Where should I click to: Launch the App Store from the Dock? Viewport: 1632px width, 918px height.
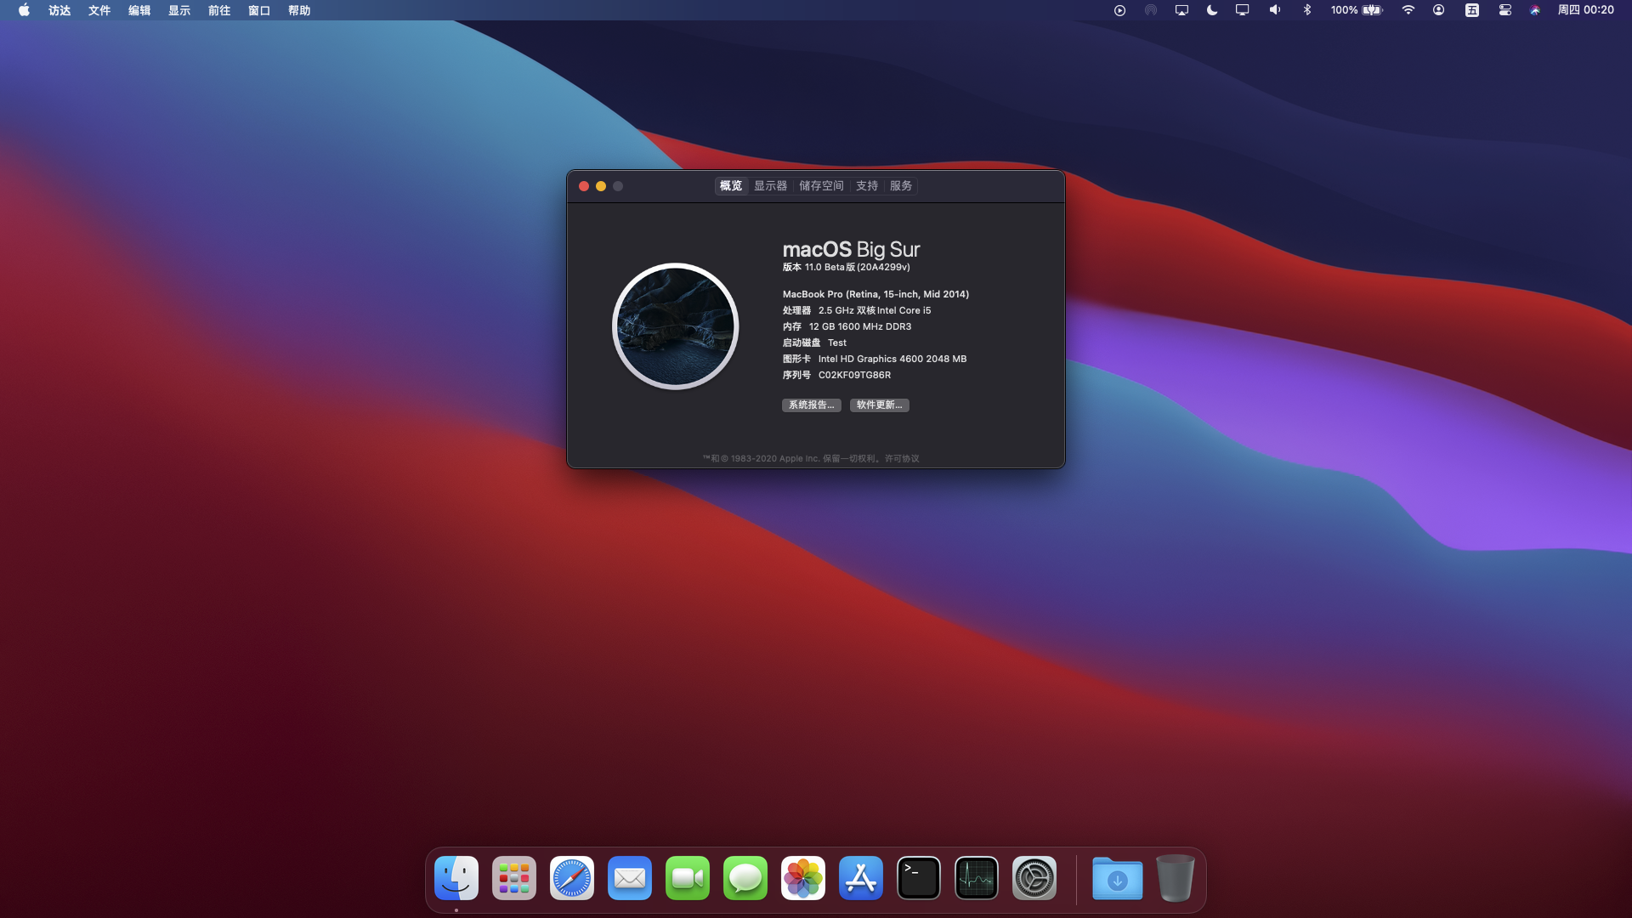[861, 878]
